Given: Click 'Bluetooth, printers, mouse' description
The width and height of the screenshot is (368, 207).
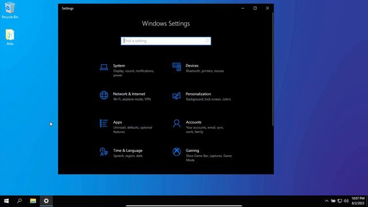Looking at the screenshot, I should (x=205, y=71).
